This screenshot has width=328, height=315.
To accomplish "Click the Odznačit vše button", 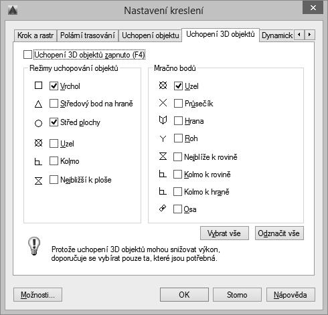I will [x=279, y=233].
